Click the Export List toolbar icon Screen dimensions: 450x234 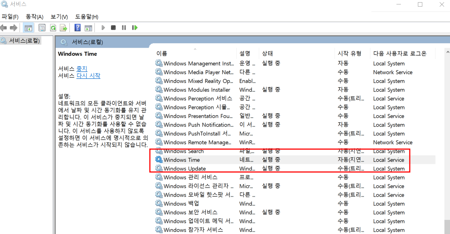click(x=63, y=28)
